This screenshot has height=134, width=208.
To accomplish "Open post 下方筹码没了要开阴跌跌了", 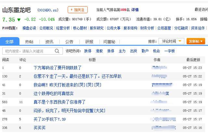I will tap(58, 68).
